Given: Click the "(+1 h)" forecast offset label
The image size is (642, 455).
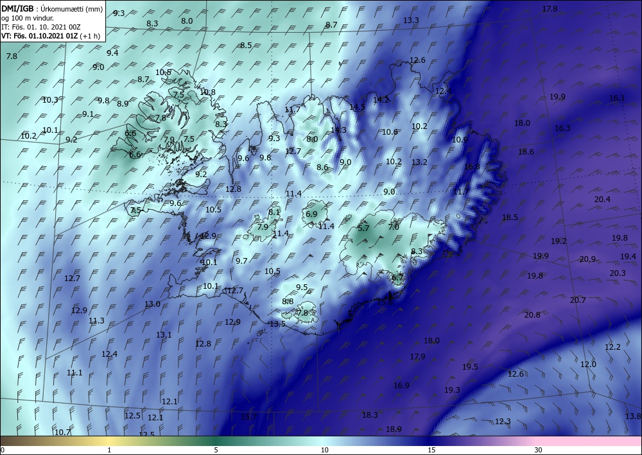Looking at the screenshot, I should tap(89, 35).
